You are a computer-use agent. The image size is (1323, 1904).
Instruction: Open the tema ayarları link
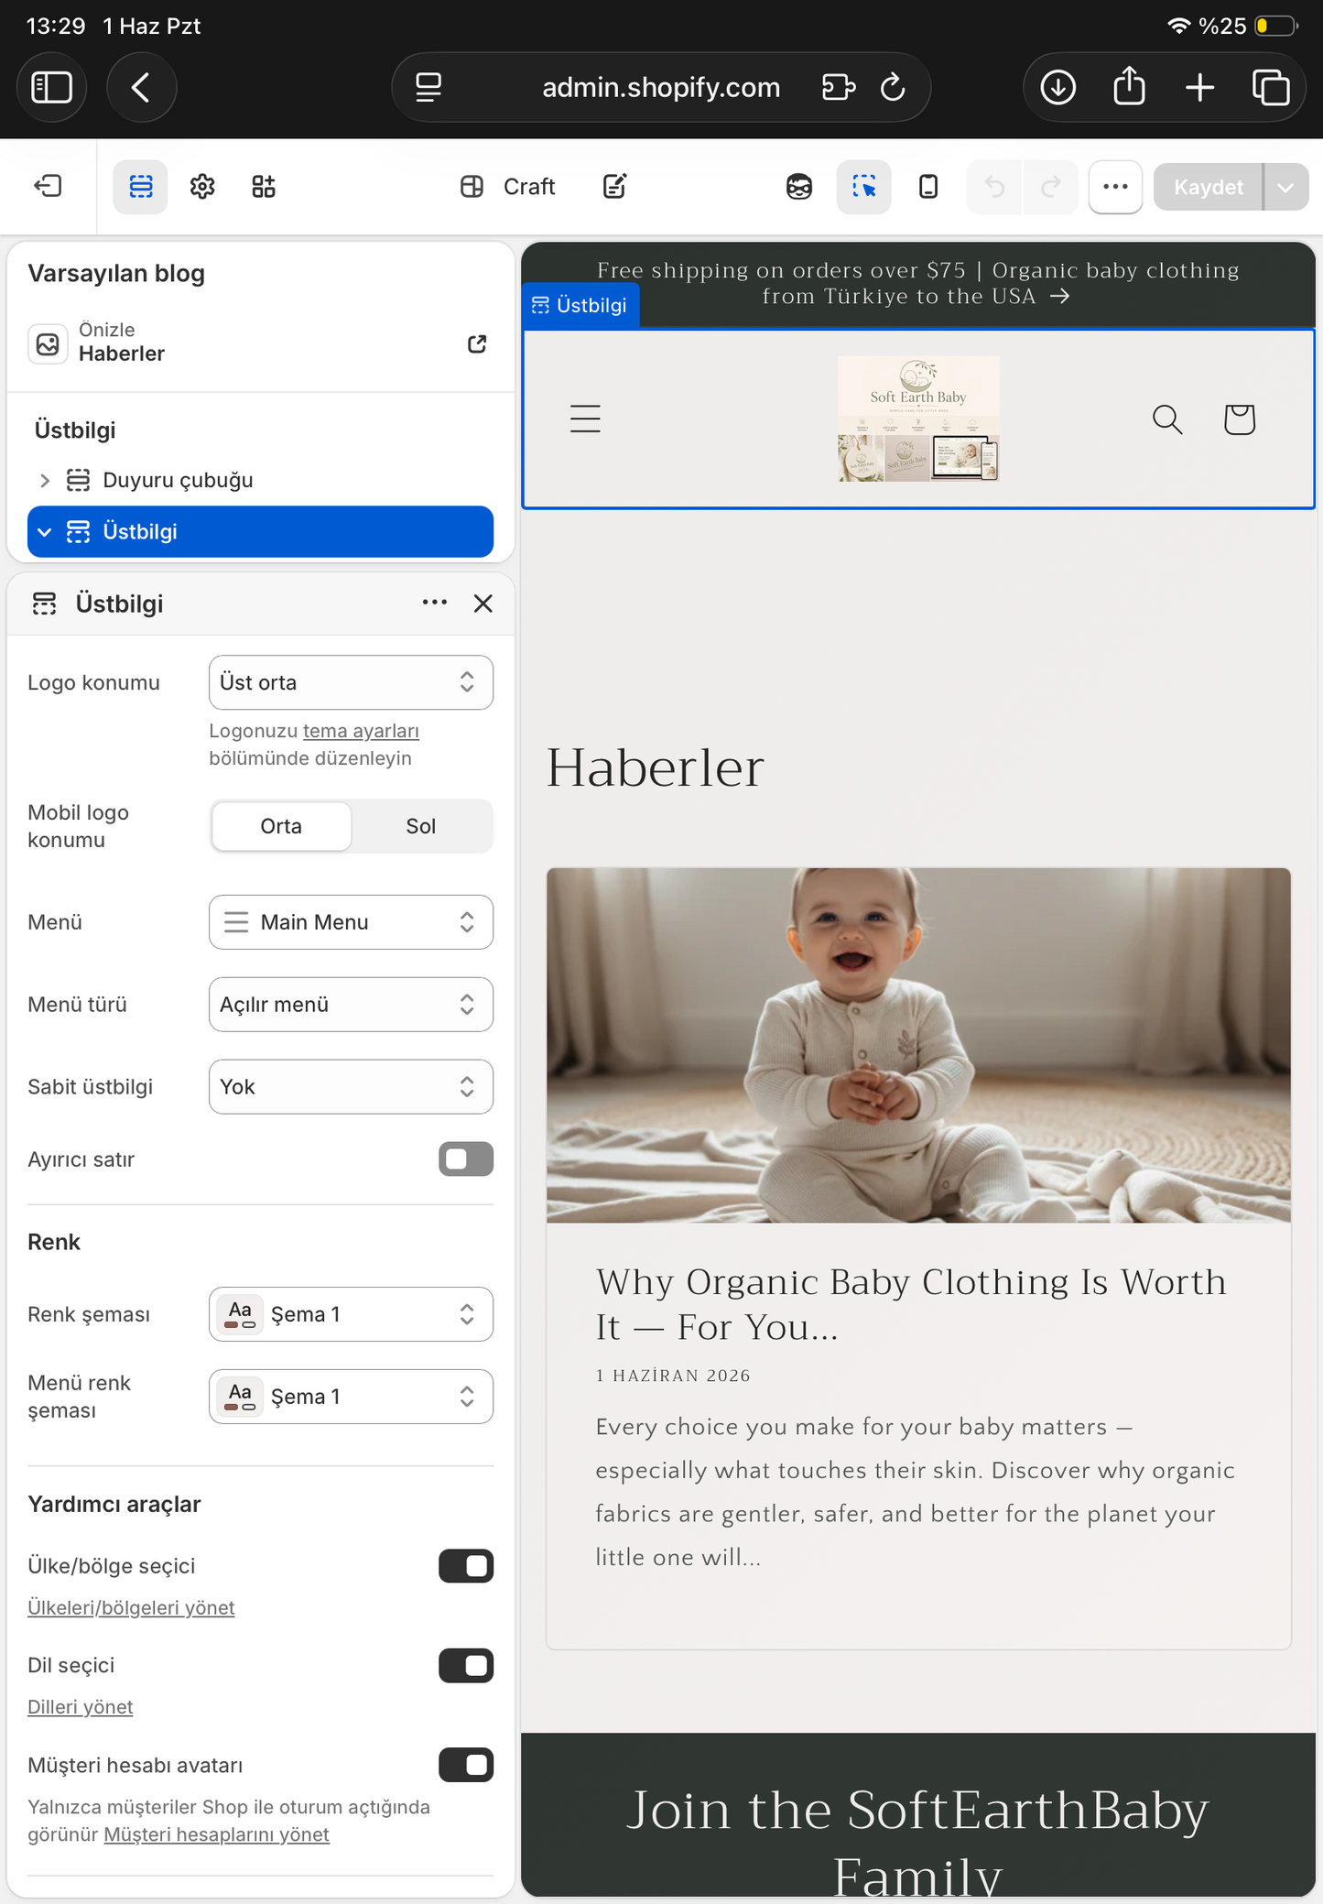click(x=361, y=731)
